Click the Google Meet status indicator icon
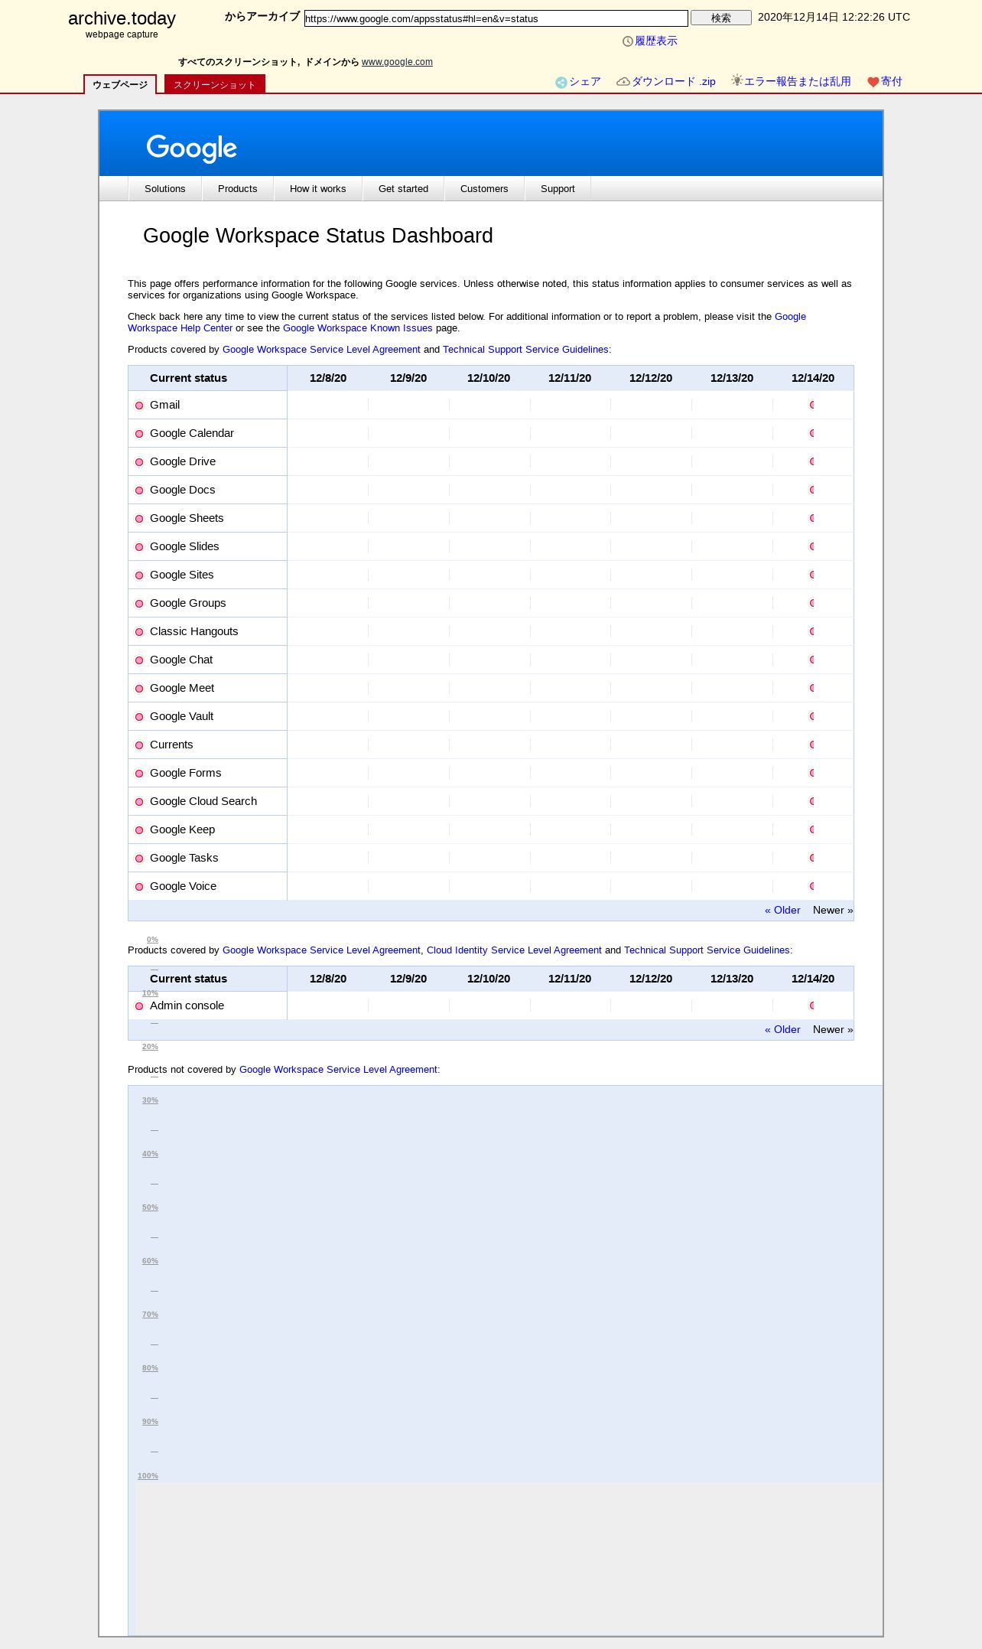Viewport: 982px width, 1649px height. click(x=139, y=689)
